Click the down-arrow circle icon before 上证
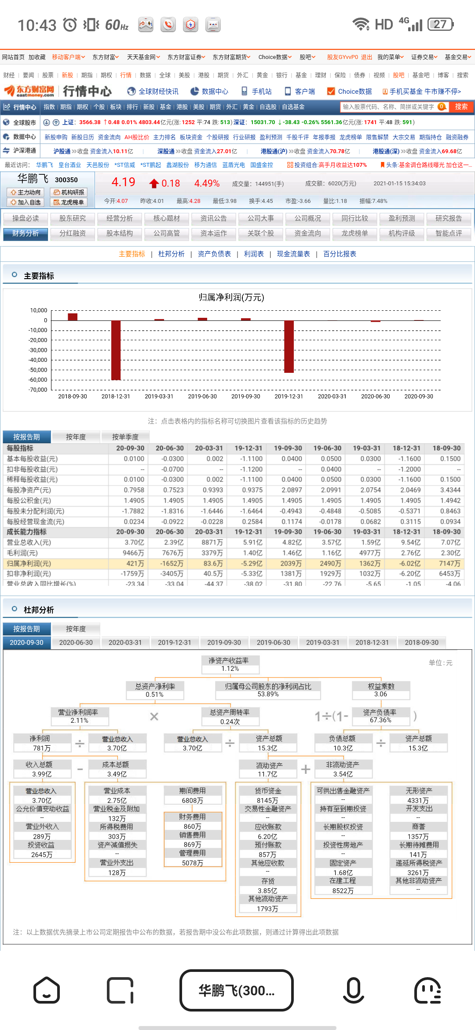 (x=47, y=122)
